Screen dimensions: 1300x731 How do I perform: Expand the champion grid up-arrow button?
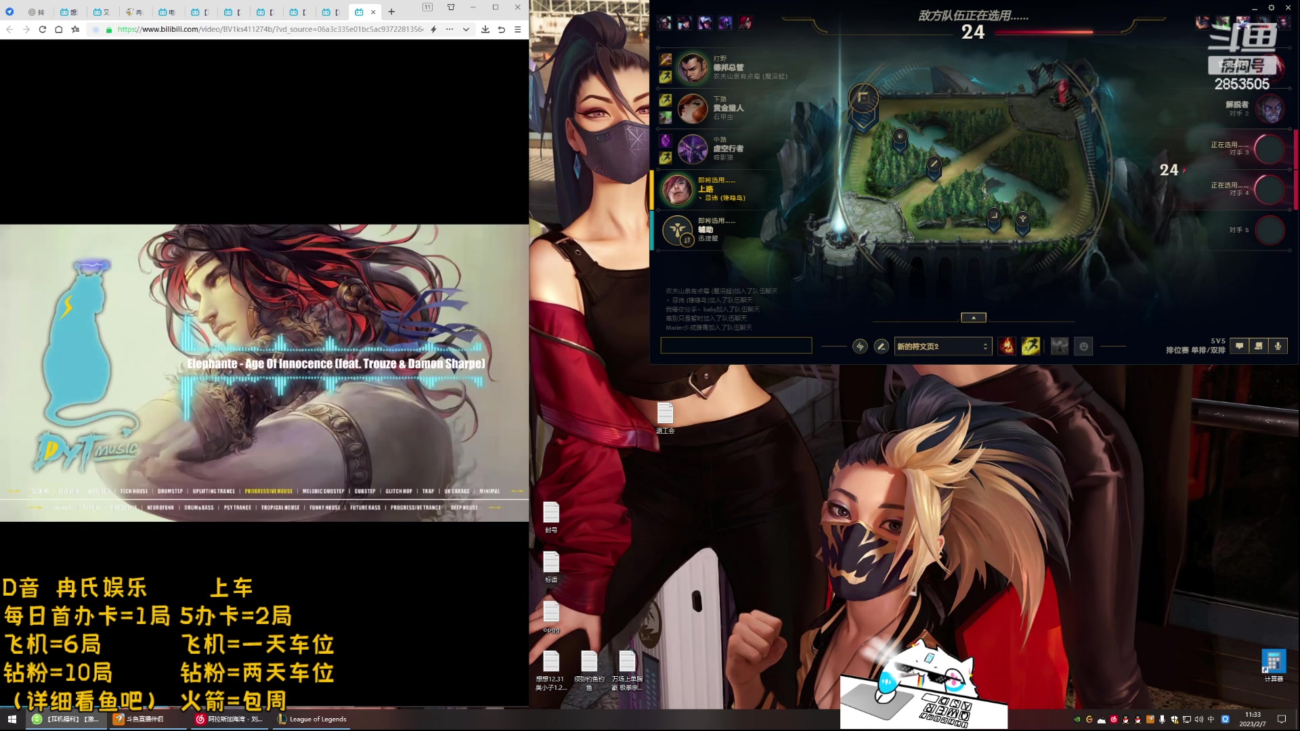974,317
